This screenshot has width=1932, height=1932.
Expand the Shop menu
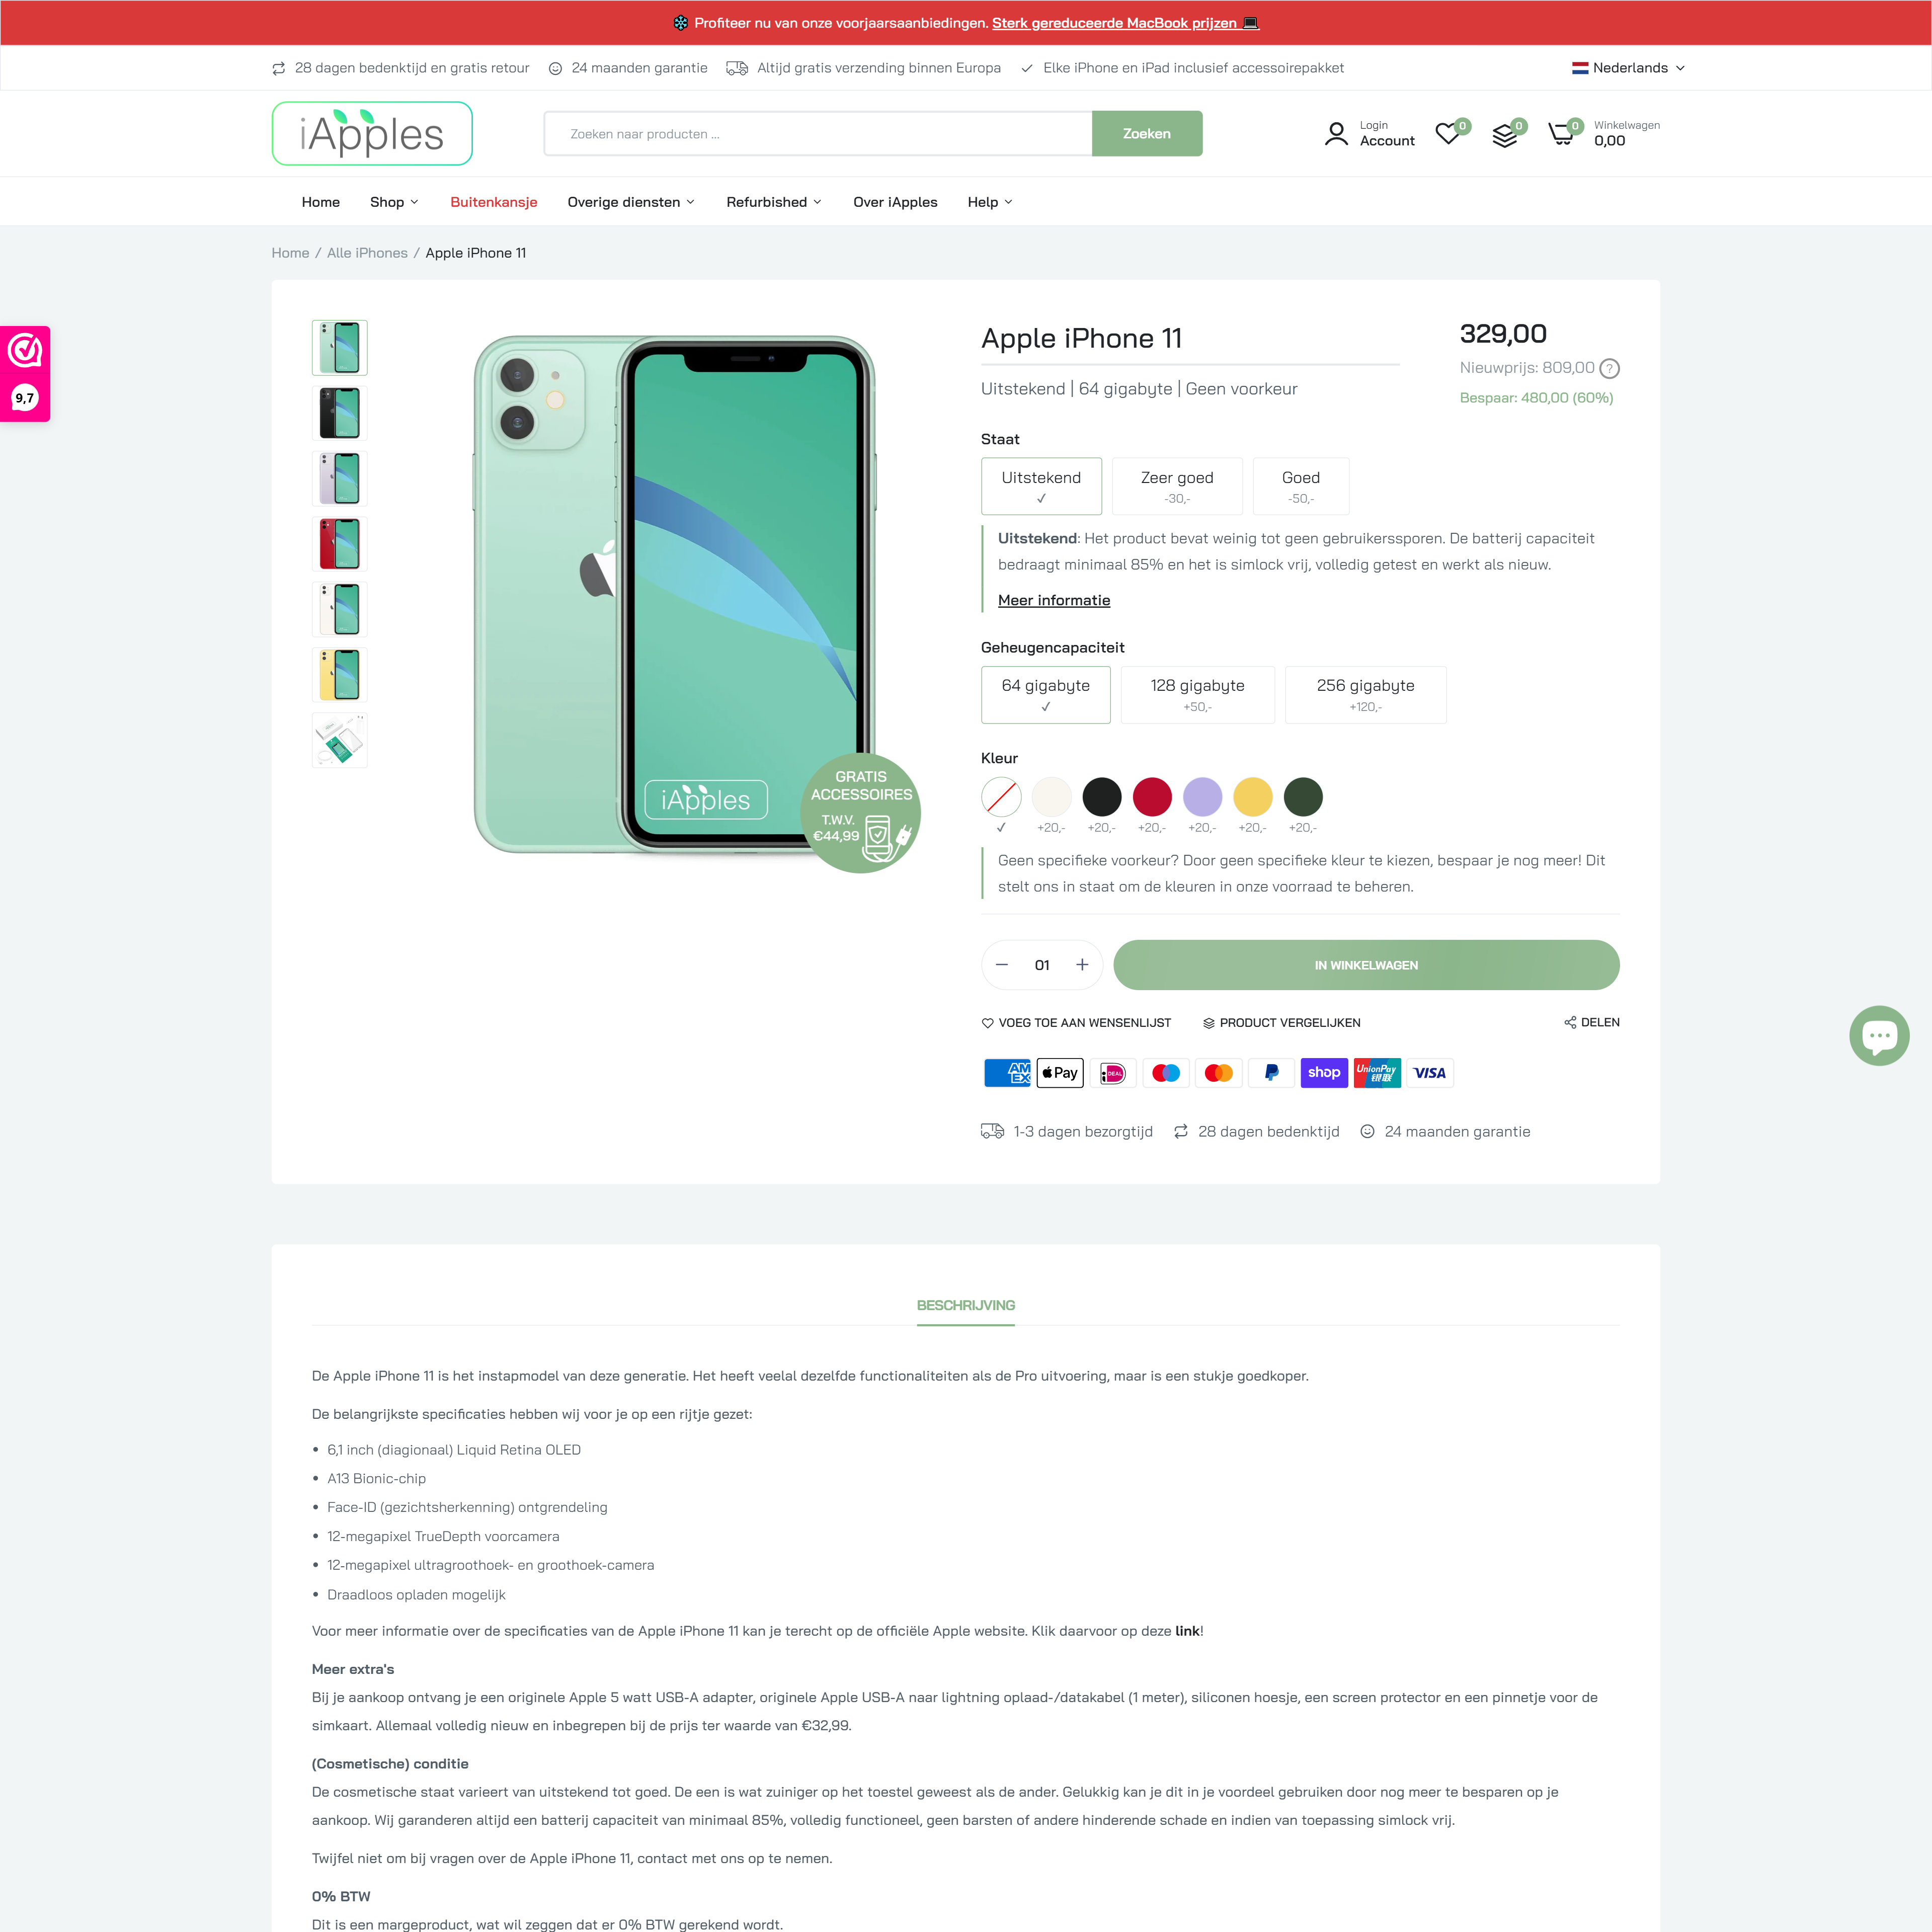pyautogui.click(x=394, y=202)
